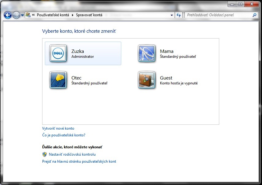Click the greyed Forward arrow button
This screenshot has height=185, width=262.
point(16,15)
